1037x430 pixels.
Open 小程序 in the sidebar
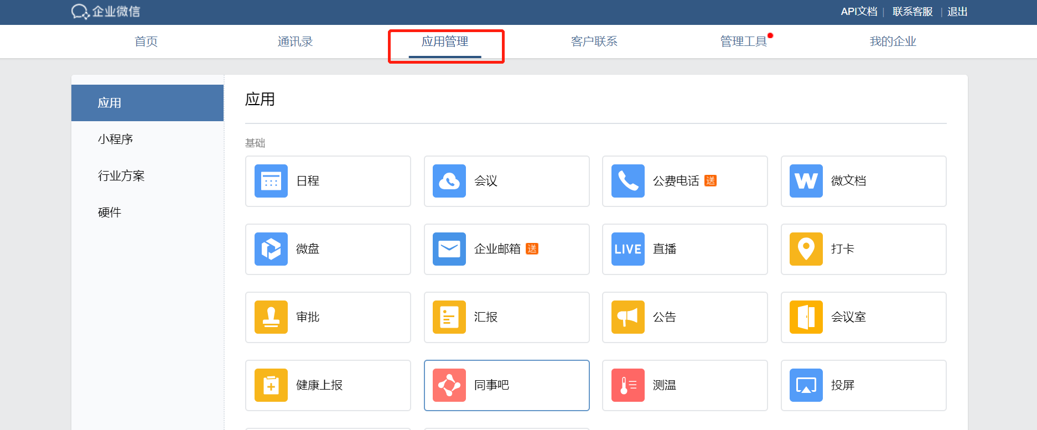coord(147,139)
